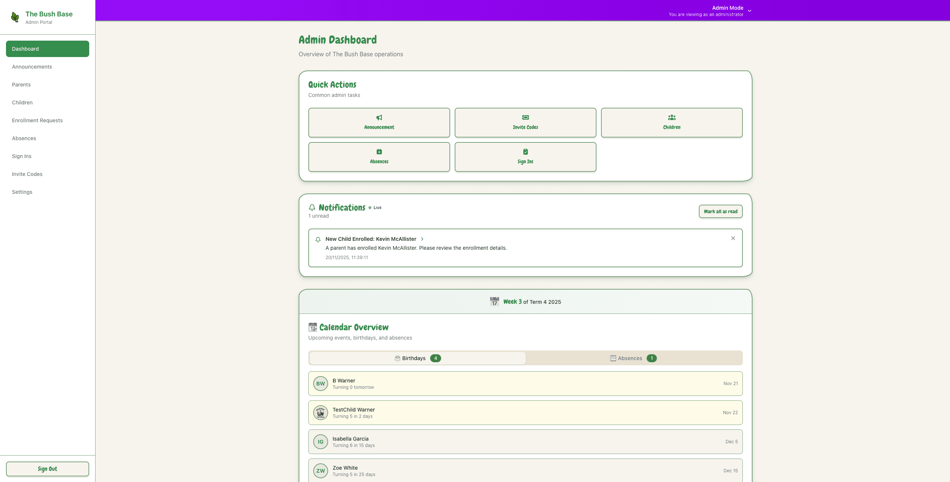Click the Live status indicator
Screen dimensions: 950x482
click(x=375, y=208)
